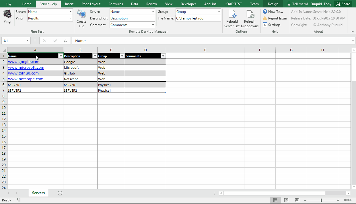Image resolution: width=356 pixels, height=204 pixels.
Task: Add a new sheet with plus icon
Action: tap(60, 193)
